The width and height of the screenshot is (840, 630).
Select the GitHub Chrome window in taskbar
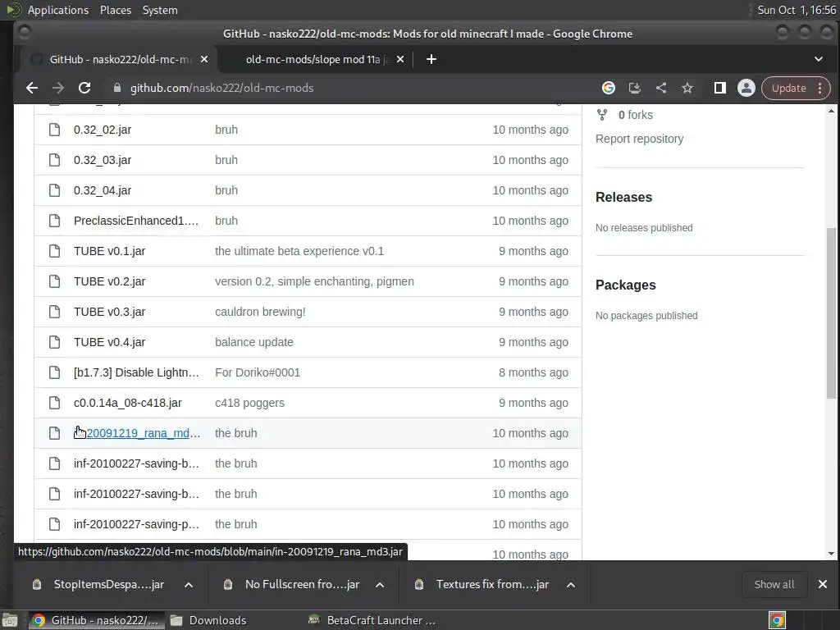[x=97, y=620]
